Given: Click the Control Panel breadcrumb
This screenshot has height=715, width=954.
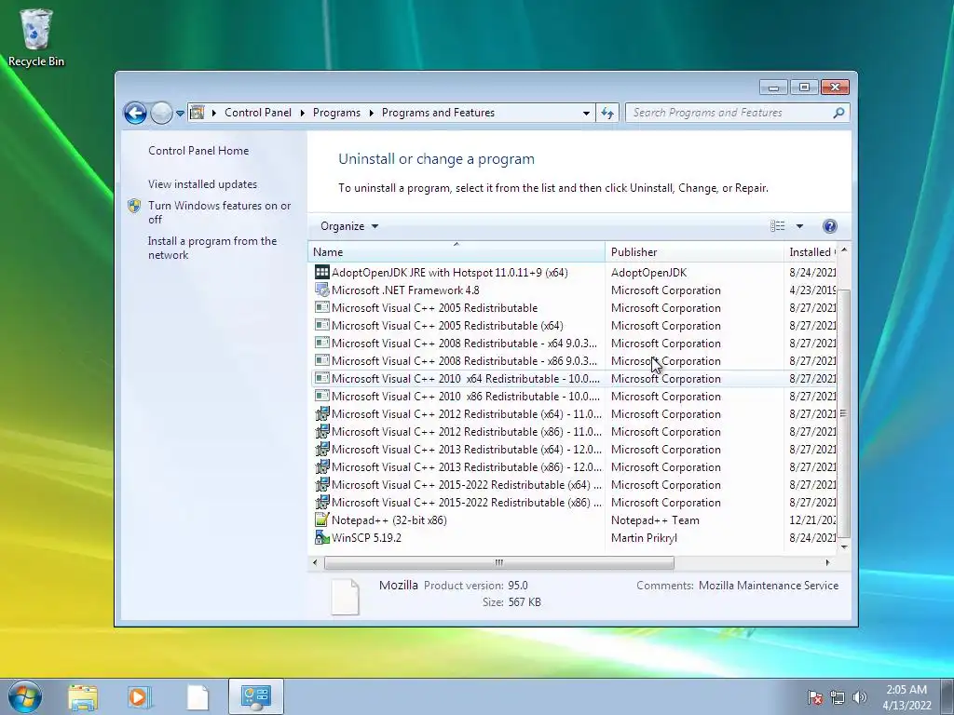Looking at the screenshot, I should pos(258,113).
